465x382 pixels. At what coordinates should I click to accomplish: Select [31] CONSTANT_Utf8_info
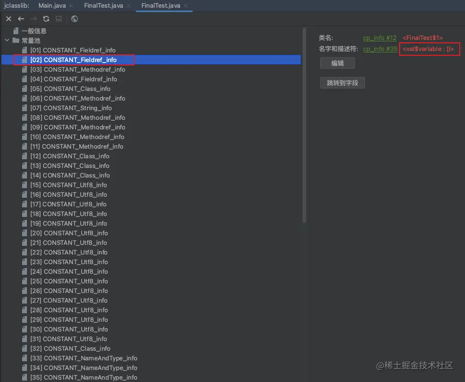point(68,339)
